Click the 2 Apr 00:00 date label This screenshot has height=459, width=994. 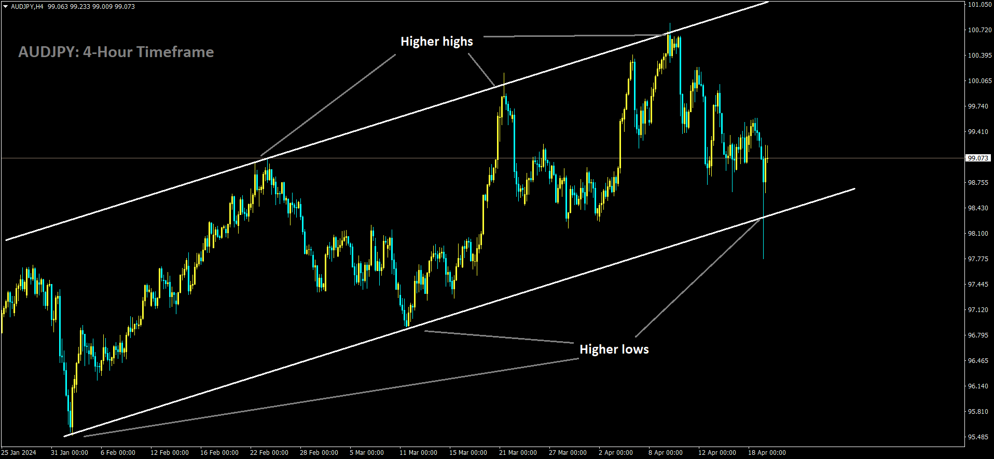[616, 453]
